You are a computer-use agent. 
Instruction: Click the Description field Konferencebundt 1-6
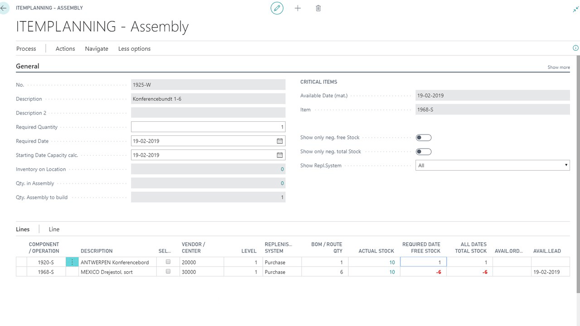(x=208, y=99)
